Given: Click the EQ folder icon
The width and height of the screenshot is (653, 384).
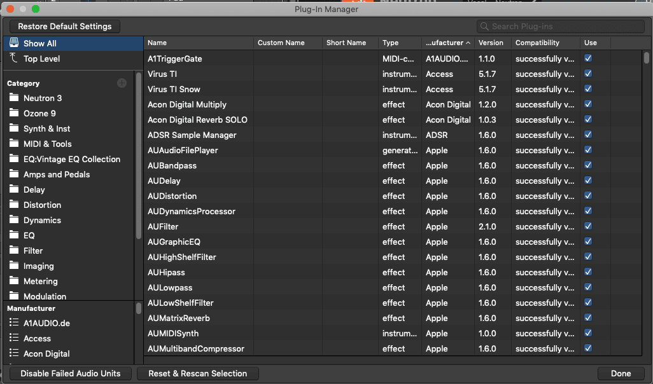Looking at the screenshot, I should click(14, 235).
